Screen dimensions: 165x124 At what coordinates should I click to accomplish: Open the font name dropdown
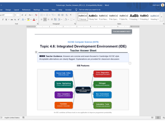coord(13,15)
